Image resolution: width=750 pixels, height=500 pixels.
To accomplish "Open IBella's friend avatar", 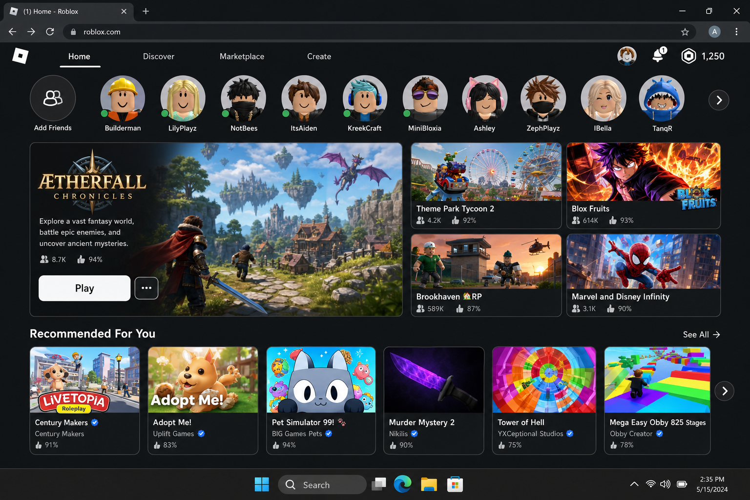I will pyautogui.click(x=603, y=98).
